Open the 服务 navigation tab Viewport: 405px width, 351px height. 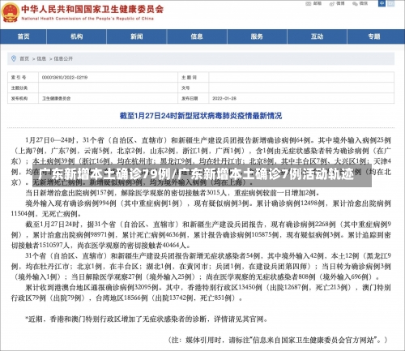click(x=257, y=36)
